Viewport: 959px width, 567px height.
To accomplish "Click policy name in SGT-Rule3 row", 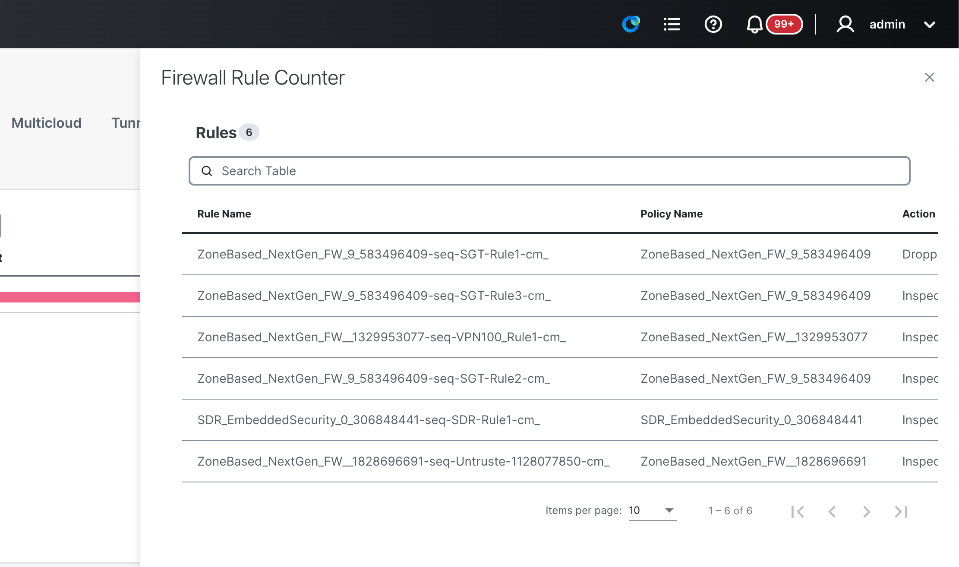I will (755, 296).
